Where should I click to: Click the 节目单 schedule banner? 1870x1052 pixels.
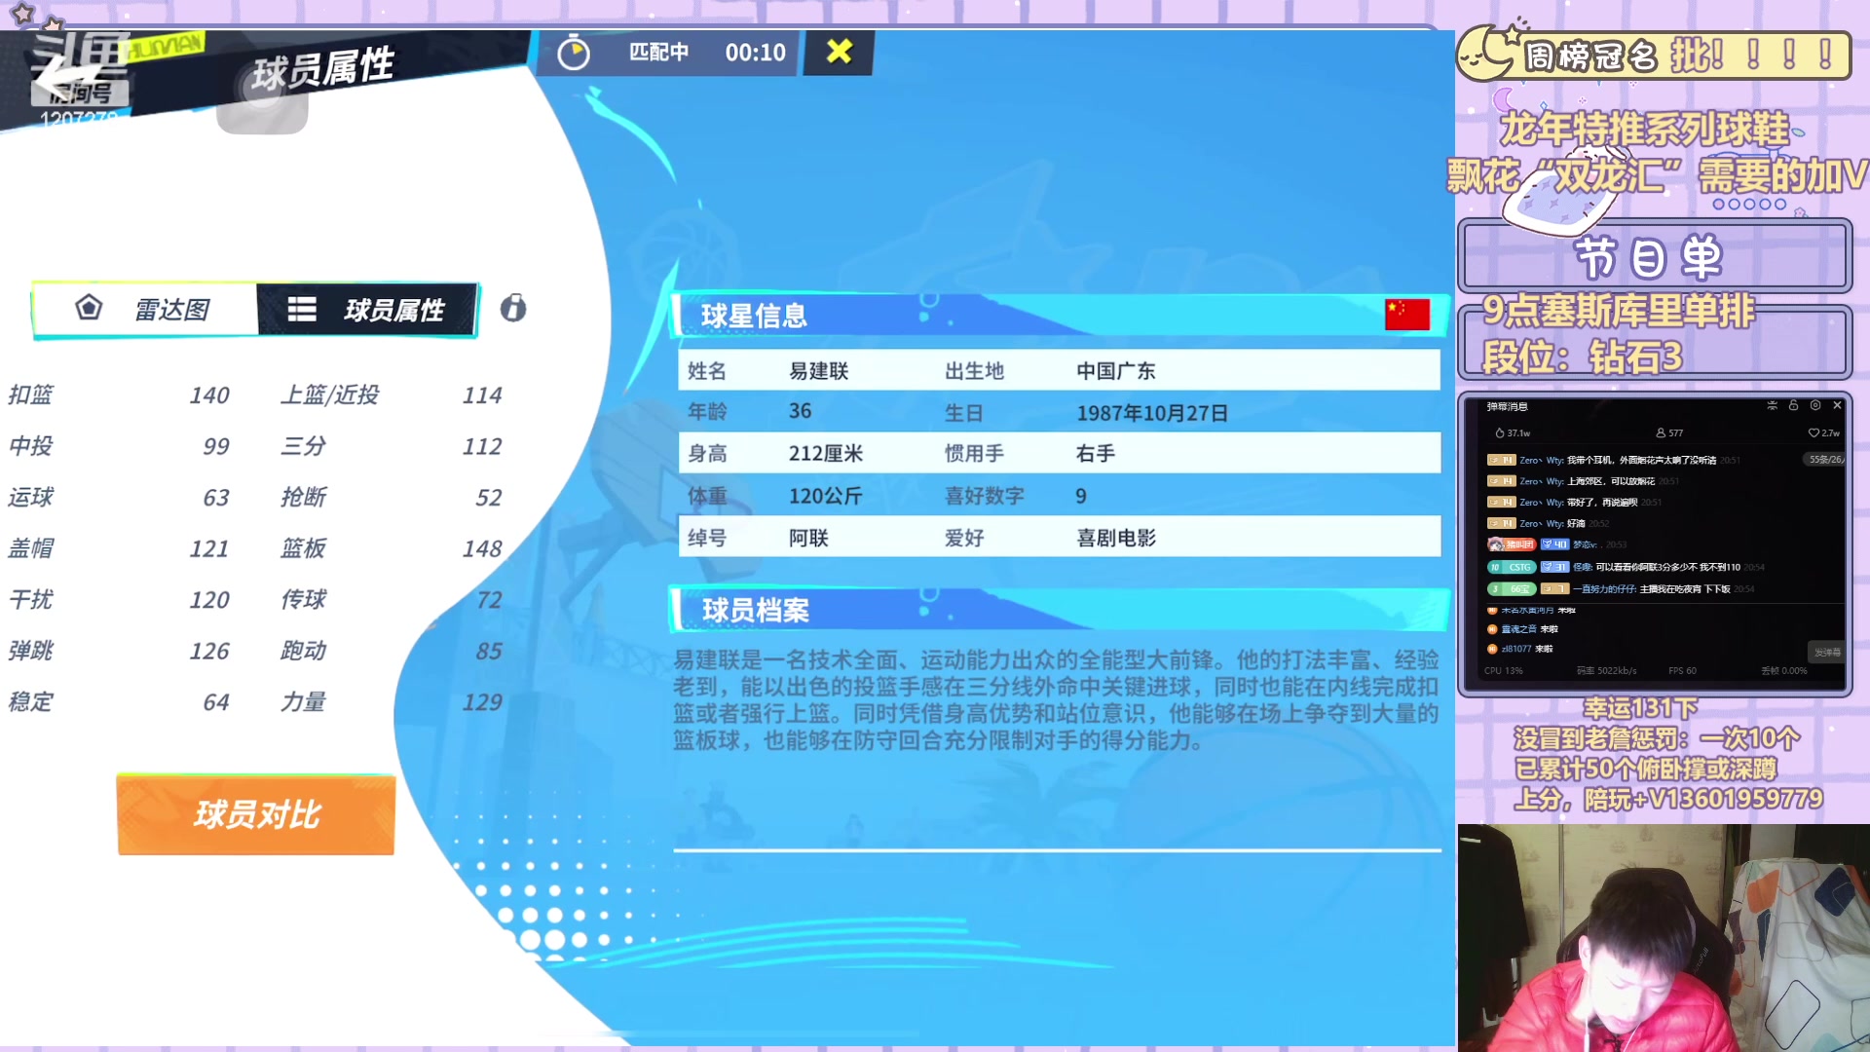tap(1654, 257)
